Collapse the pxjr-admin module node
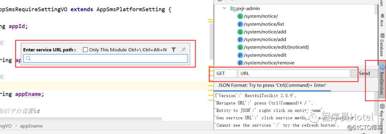This screenshot has height=134, width=386. click(224, 8)
